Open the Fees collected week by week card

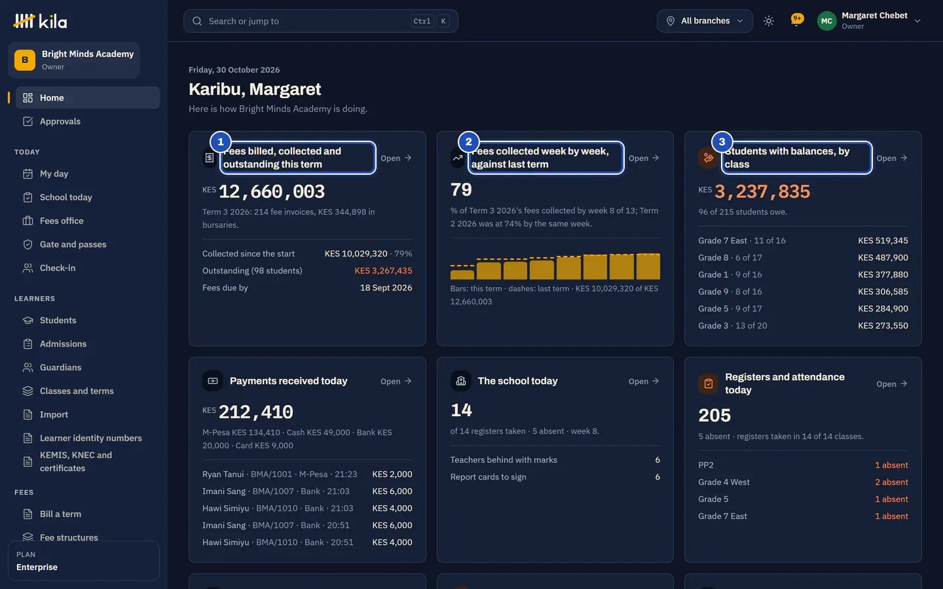(644, 158)
